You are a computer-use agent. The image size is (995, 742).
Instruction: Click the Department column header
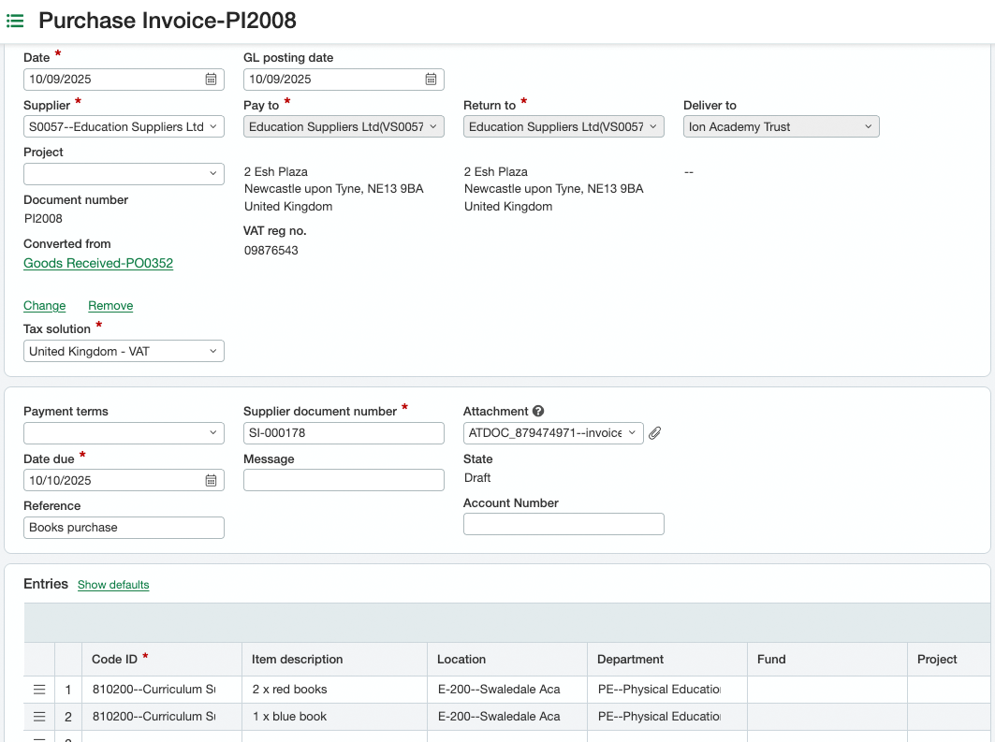667,660
